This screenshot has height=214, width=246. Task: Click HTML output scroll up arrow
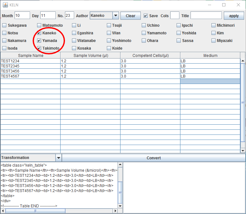pyautogui.click(x=120, y=165)
